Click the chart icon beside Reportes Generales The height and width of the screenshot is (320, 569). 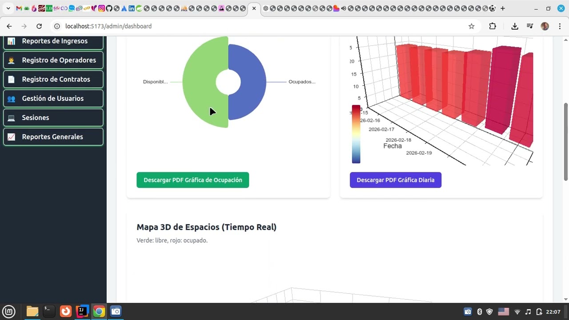click(x=12, y=136)
